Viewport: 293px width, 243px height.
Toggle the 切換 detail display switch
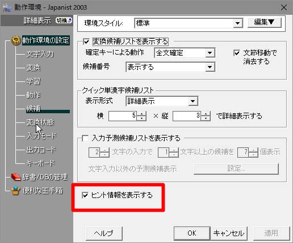pyautogui.click(x=64, y=20)
